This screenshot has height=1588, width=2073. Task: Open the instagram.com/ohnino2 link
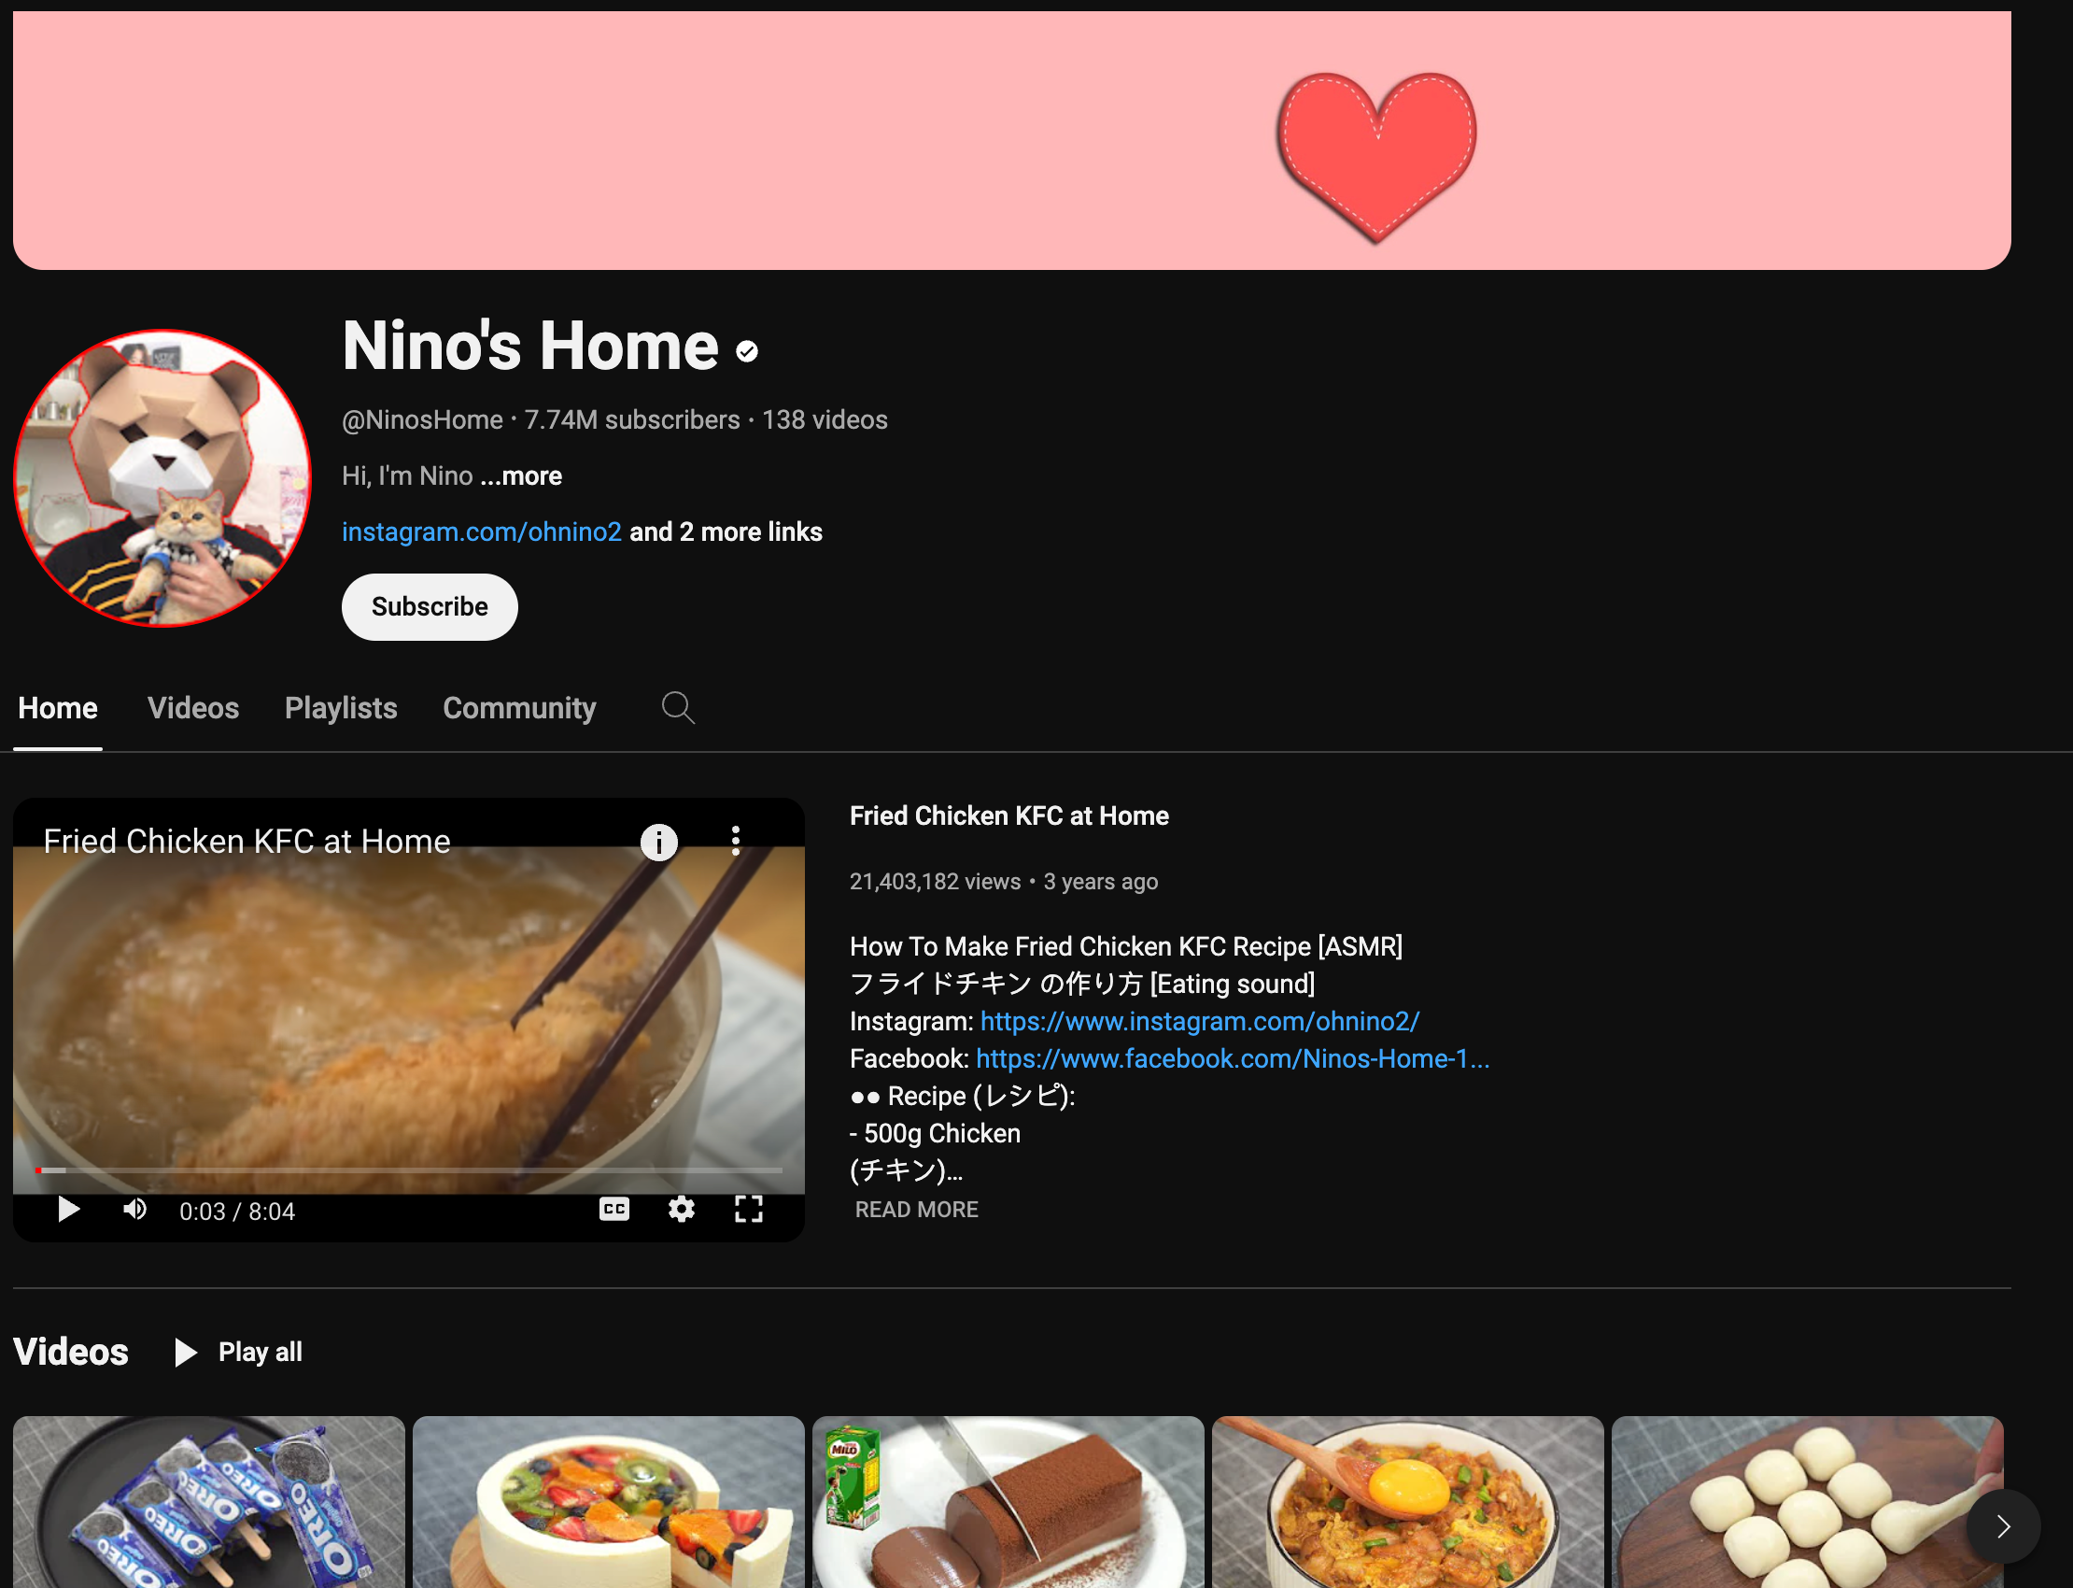pos(481,532)
